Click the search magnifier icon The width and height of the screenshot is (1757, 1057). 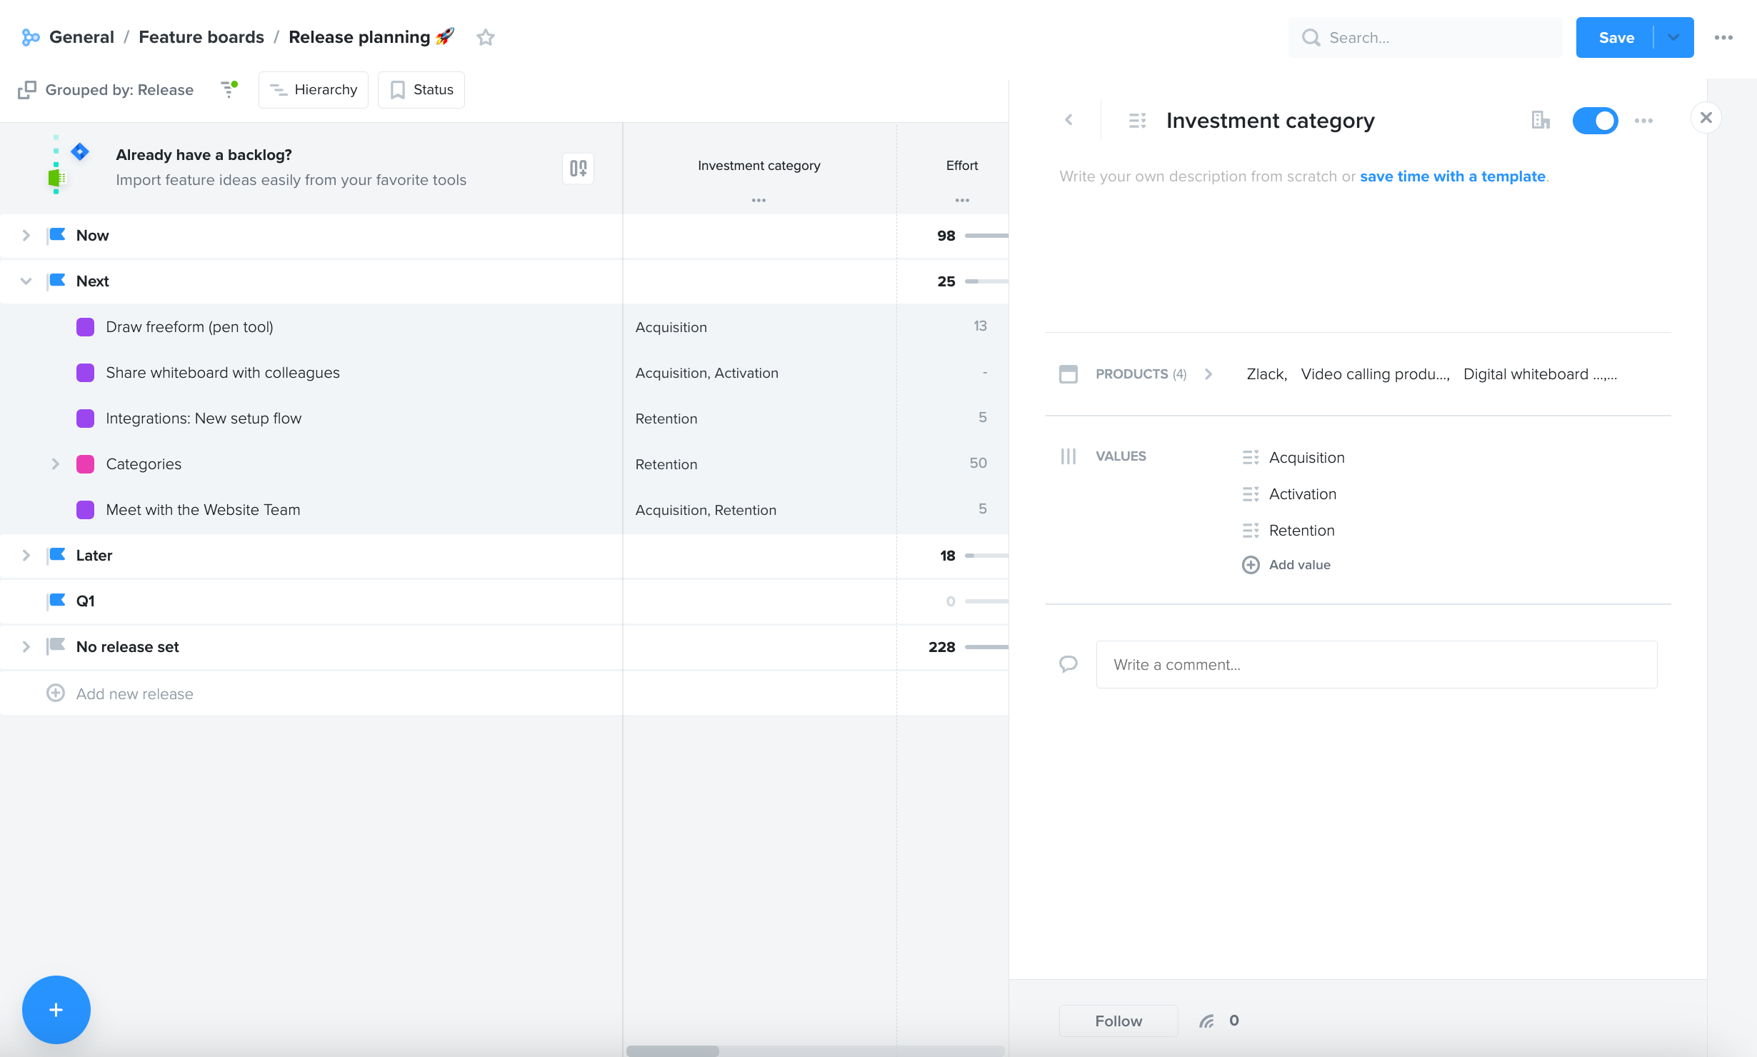point(1311,38)
